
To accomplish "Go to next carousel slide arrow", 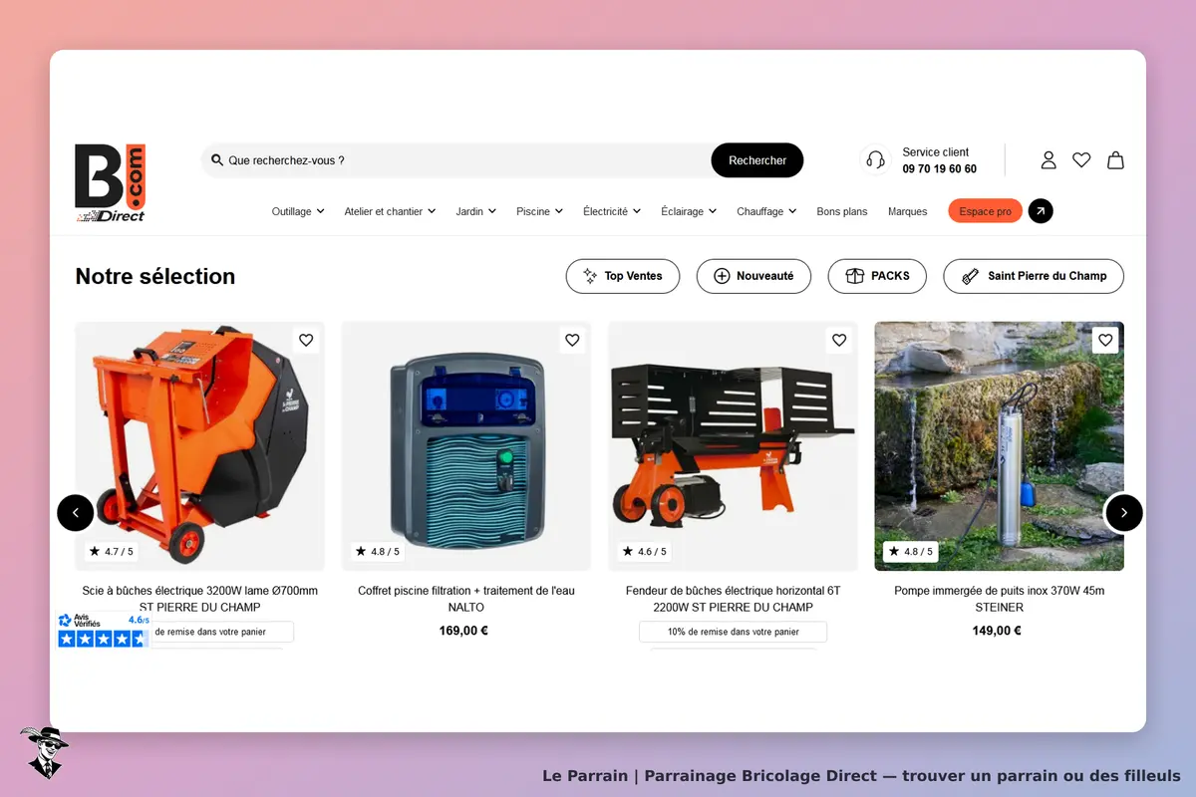I will [x=1124, y=513].
